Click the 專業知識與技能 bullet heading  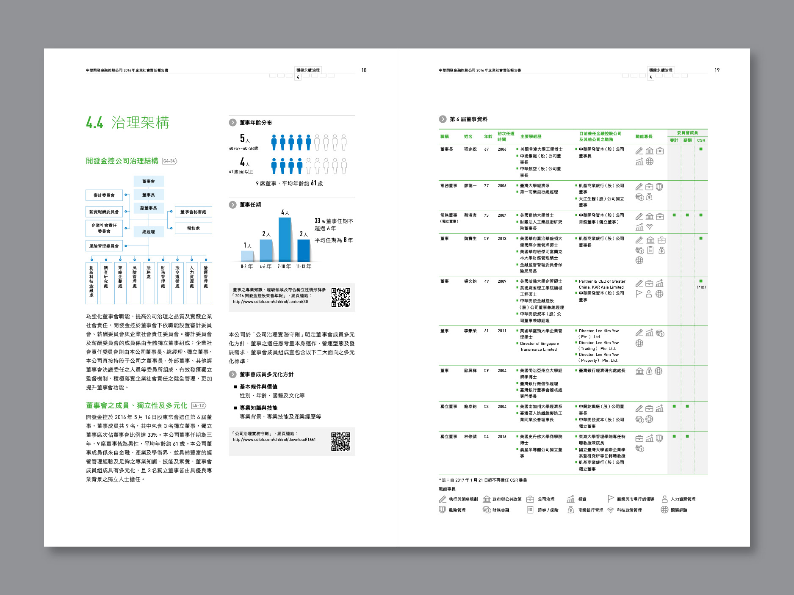click(x=258, y=408)
